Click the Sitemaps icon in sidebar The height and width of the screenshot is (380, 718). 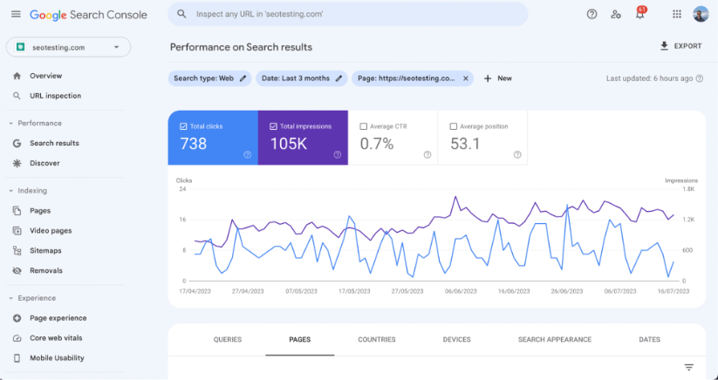pos(17,251)
